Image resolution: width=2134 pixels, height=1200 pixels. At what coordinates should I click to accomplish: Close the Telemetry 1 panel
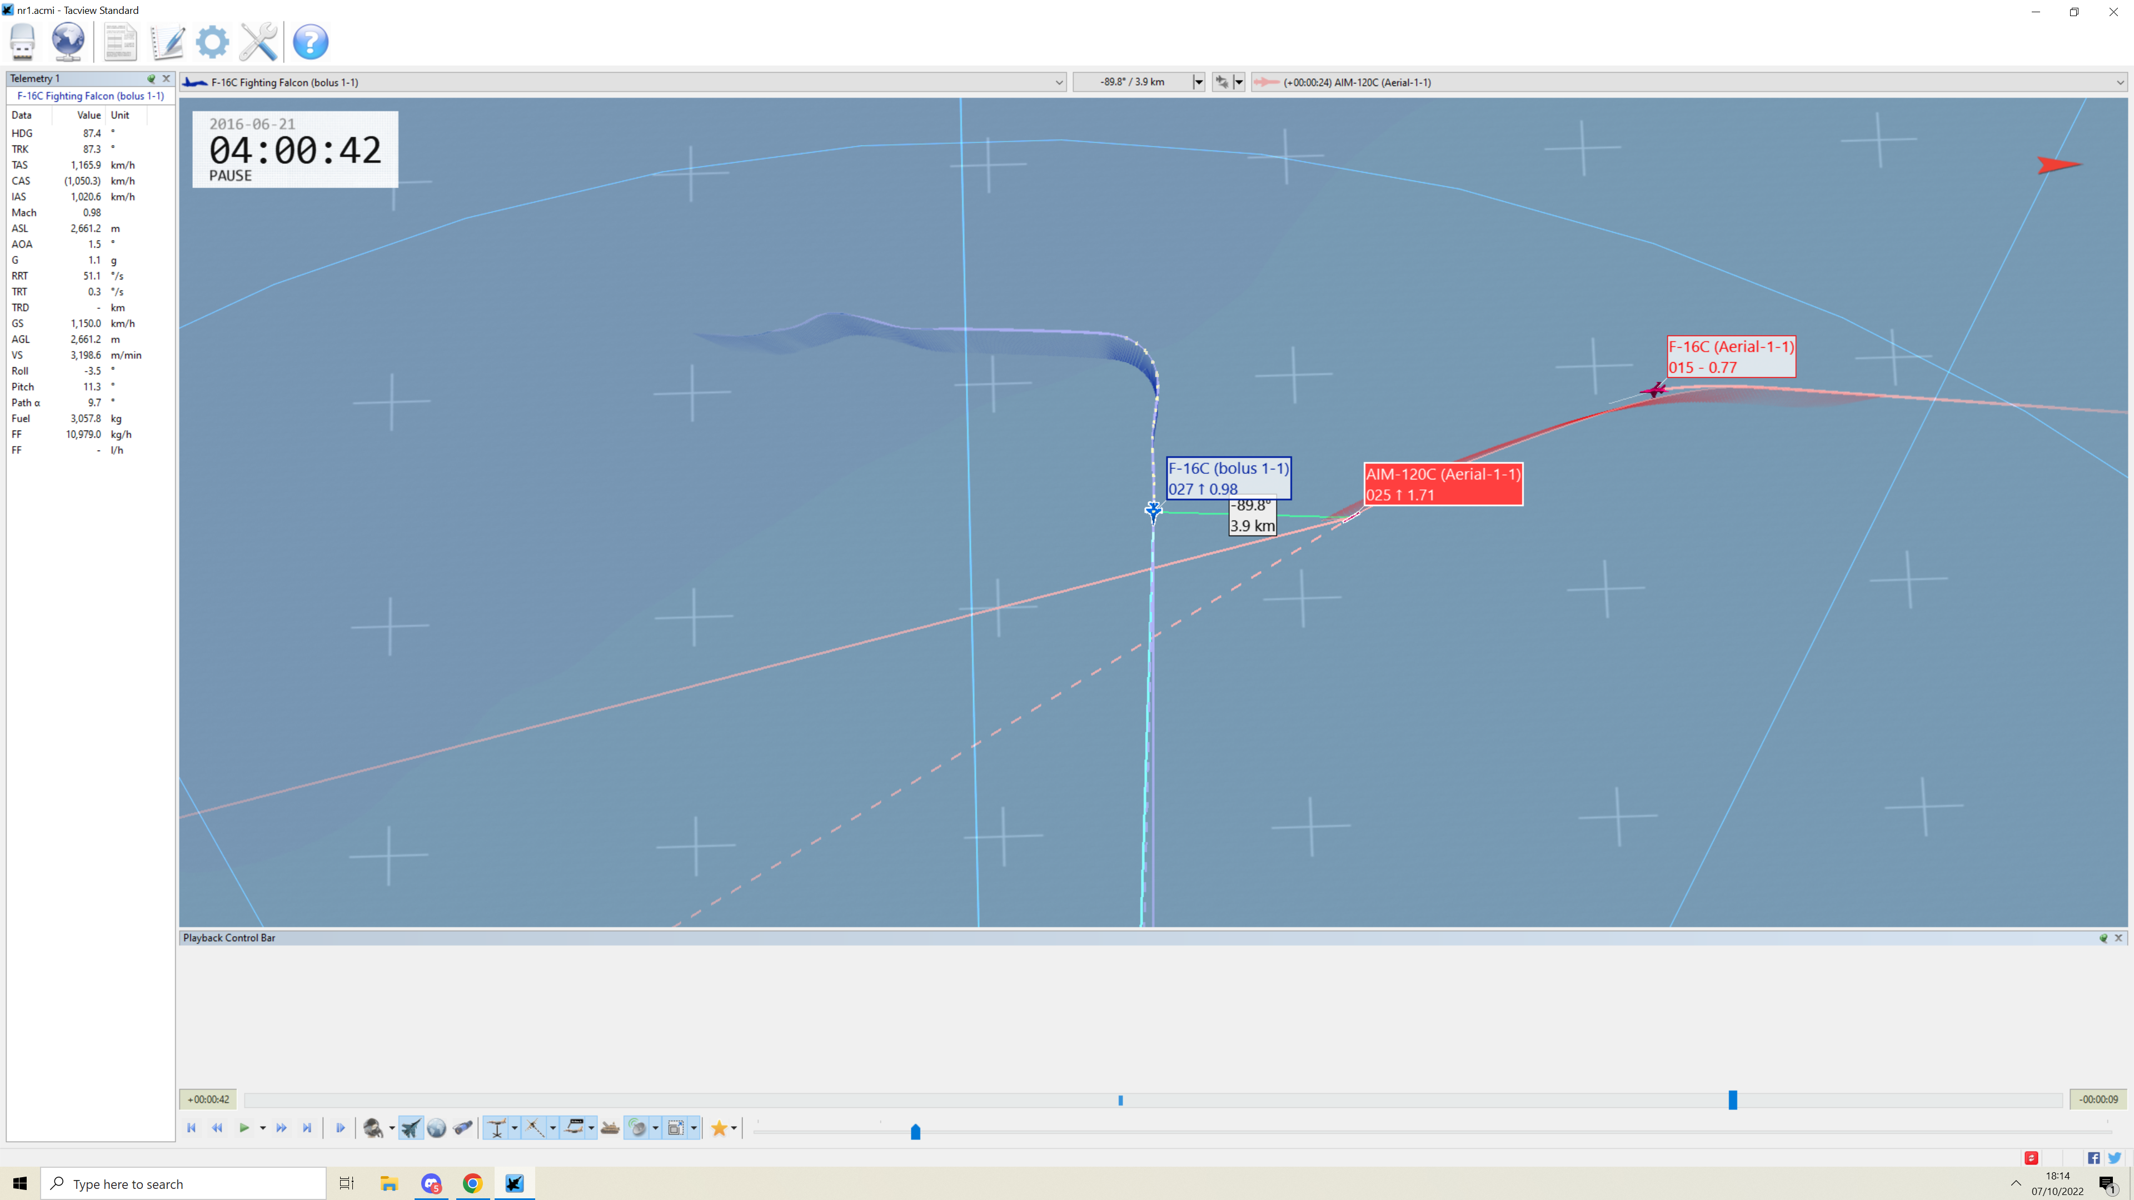pos(166,79)
